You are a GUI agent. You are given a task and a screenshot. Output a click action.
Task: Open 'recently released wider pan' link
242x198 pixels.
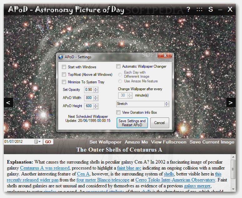tap(33, 180)
